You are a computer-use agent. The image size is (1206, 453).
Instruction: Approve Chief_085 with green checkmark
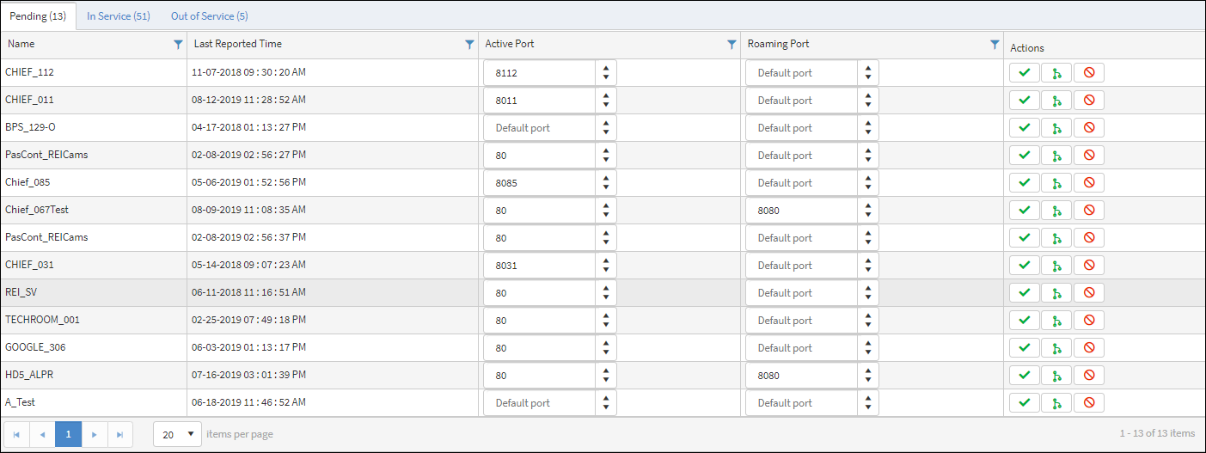(x=1024, y=183)
